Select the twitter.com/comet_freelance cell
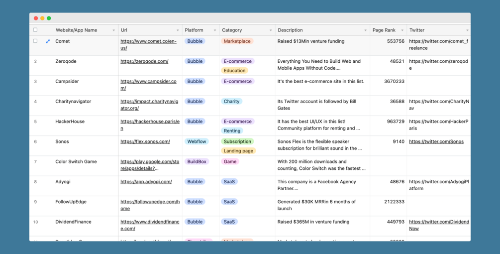The image size is (500, 254). (439, 45)
